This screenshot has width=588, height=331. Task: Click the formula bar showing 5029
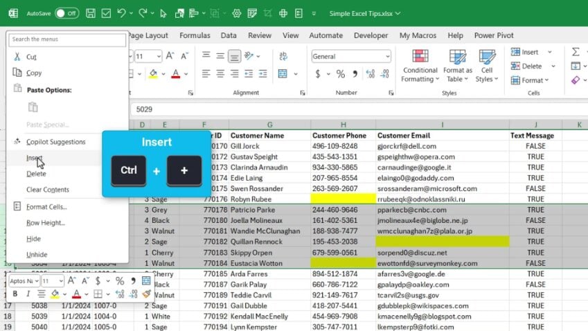point(359,109)
